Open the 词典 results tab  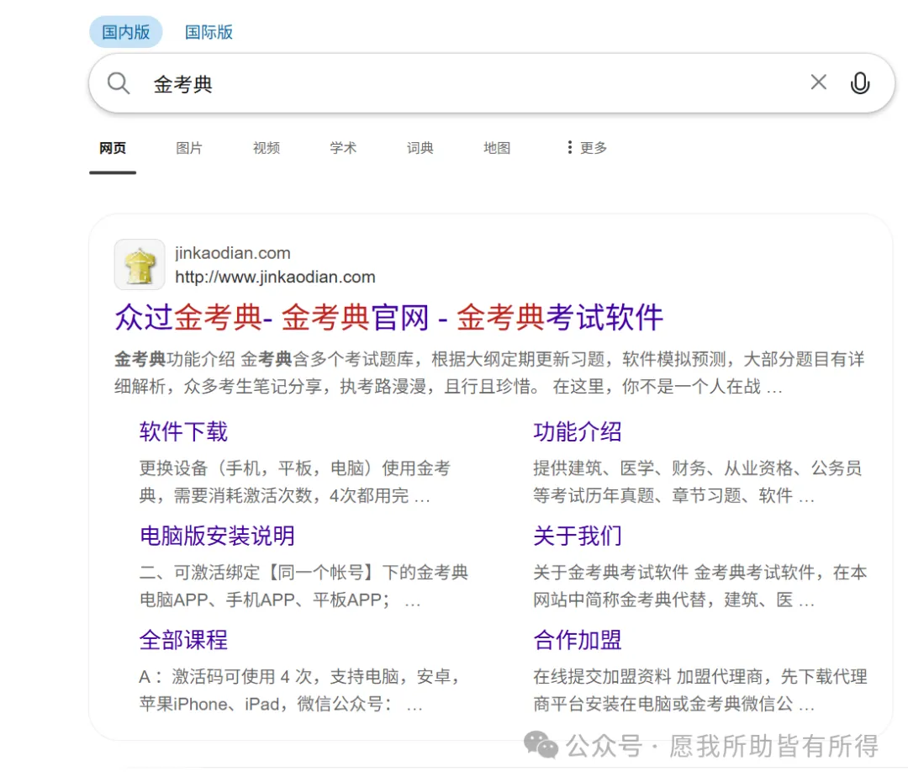420,148
